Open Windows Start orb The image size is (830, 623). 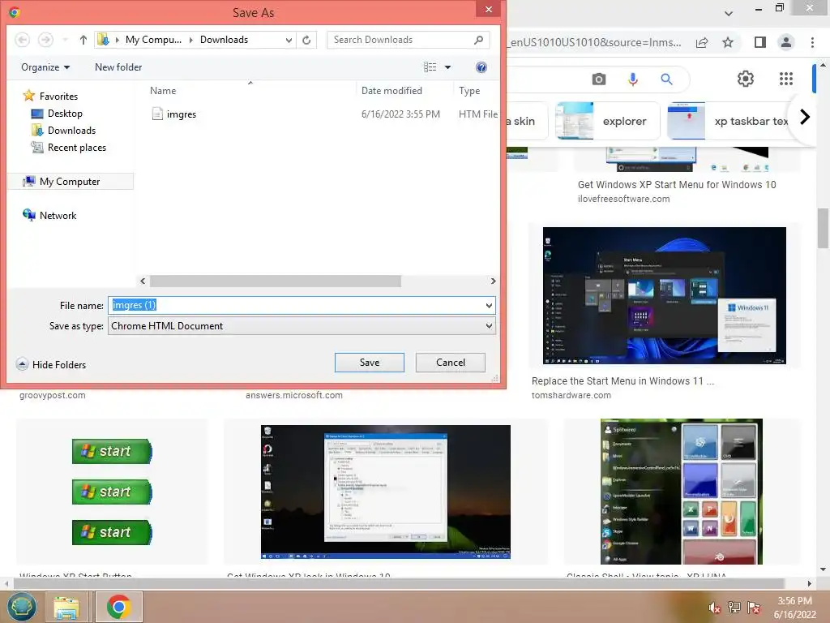pyautogui.click(x=22, y=607)
